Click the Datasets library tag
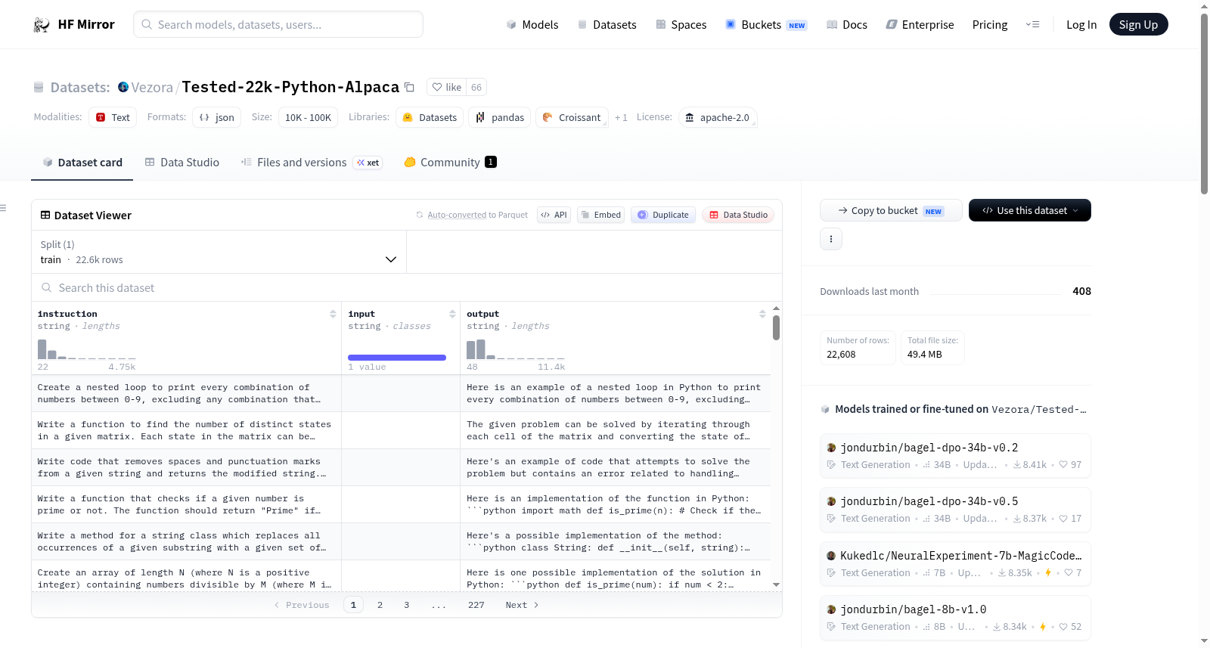Image resolution: width=1210 pixels, height=648 pixels. coord(430,117)
